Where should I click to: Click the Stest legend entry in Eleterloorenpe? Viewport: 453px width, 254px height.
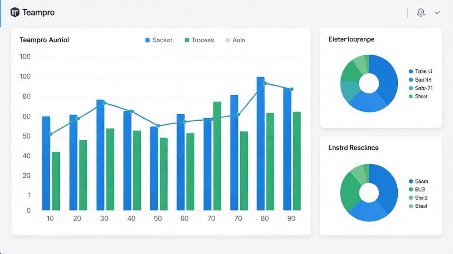pyautogui.click(x=418, y=97)
